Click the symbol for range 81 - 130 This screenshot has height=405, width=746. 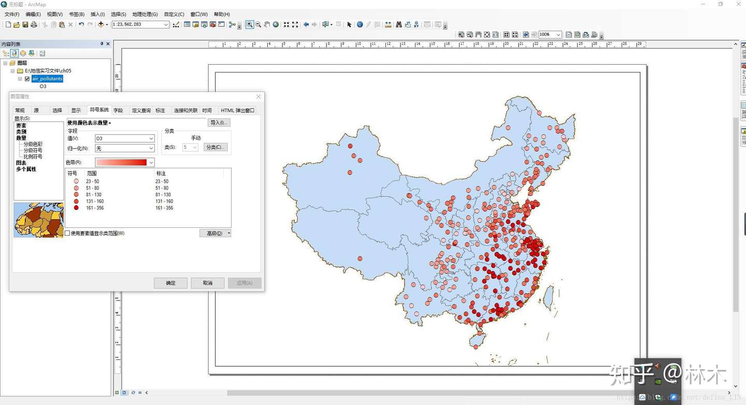[x=76, y=195]
